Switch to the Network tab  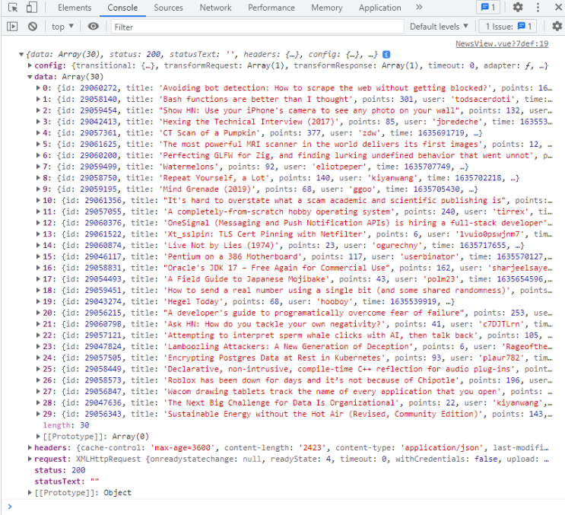[x=215, y=8]
